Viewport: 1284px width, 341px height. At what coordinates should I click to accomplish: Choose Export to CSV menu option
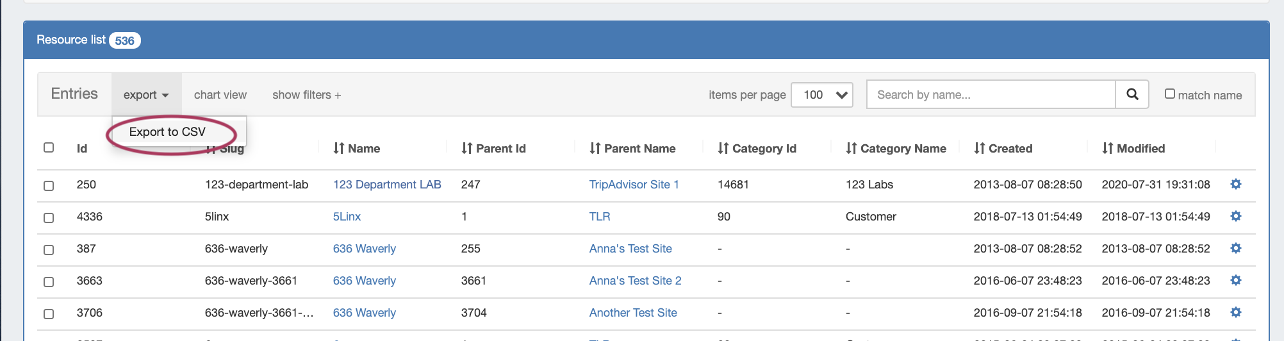point(167,132)
